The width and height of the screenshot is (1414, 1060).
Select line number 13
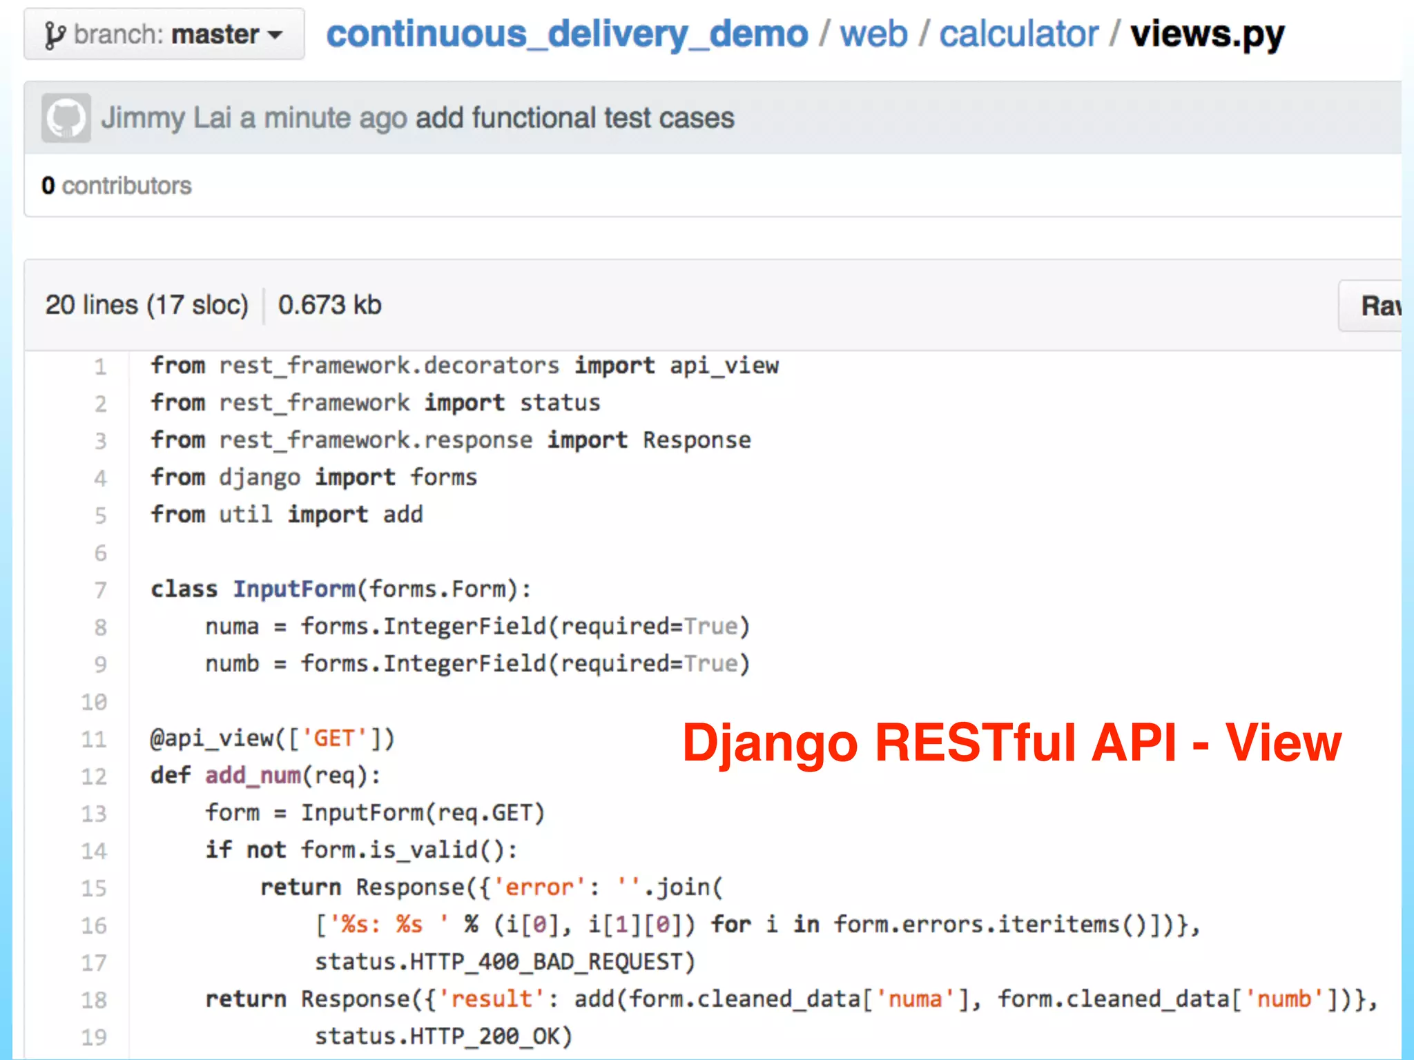[x=95, y=814]
